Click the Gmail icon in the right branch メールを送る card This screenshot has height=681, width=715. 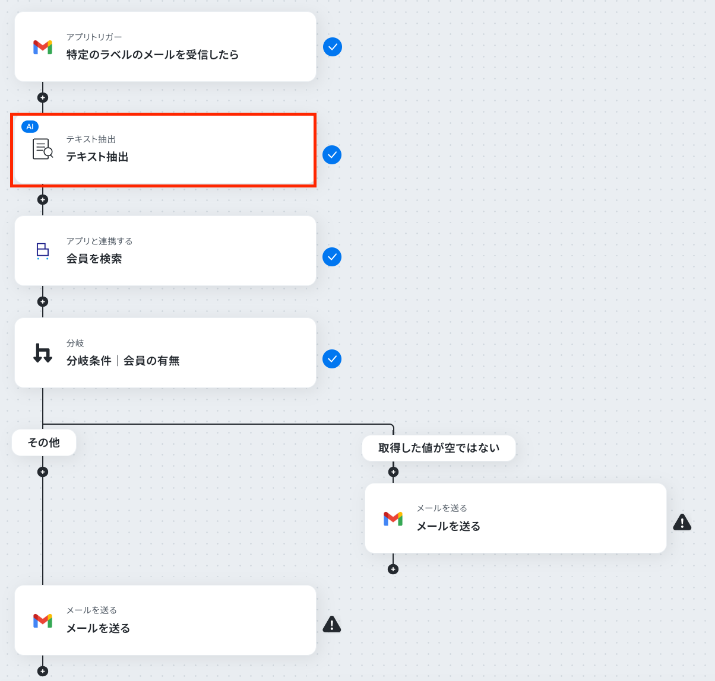point(393,518)
